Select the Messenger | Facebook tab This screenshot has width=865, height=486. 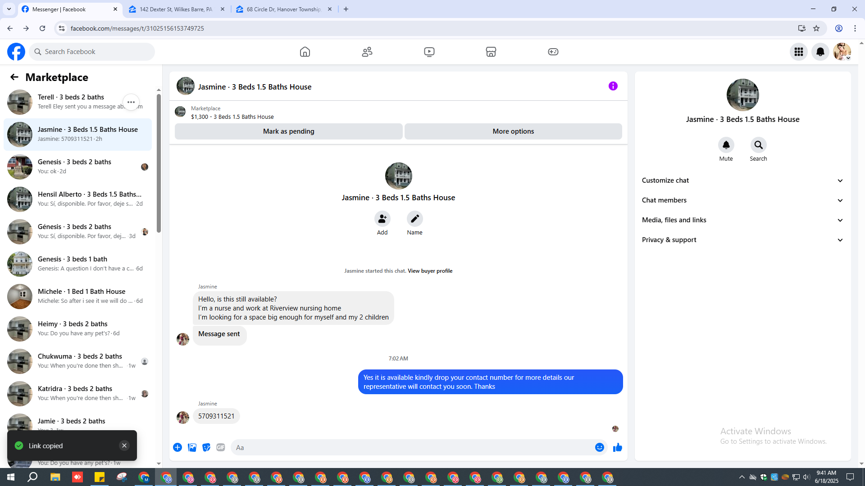pyautogui.click(x=70, y=9)
